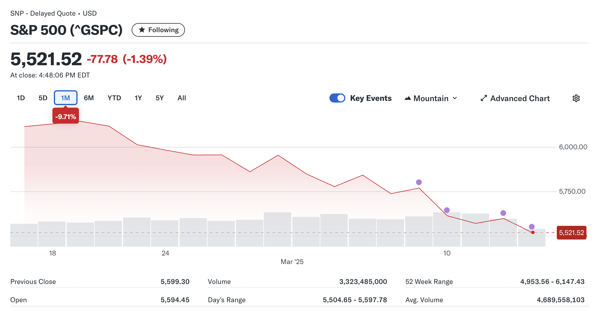Image resolution: width=595 pixels, height=311 pixels.
Task: Click the Advanced Chart expand arrow icon
Action: pos(484,98)
